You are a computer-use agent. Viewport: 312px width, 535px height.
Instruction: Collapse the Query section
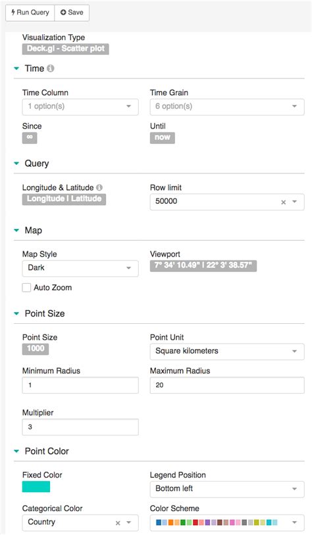tap(16, 164)
